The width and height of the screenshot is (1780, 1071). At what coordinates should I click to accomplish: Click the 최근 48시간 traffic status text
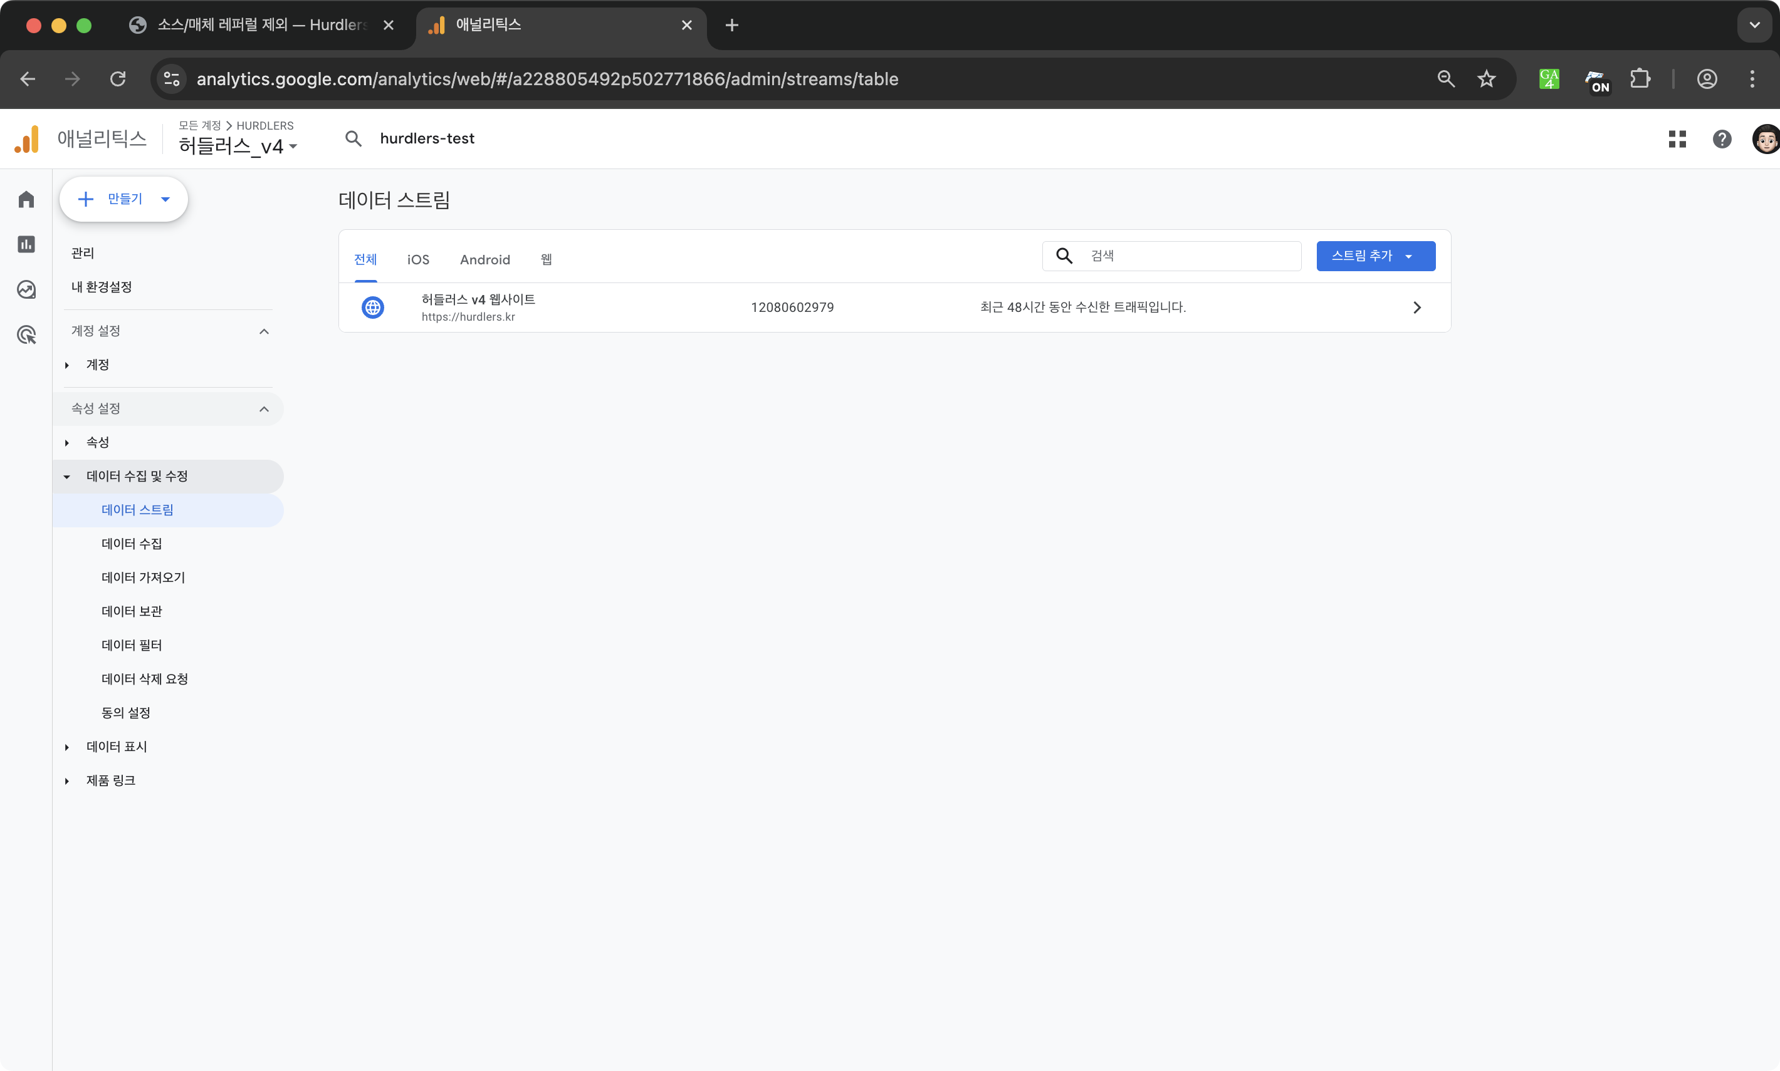[x=1083, y=308]
